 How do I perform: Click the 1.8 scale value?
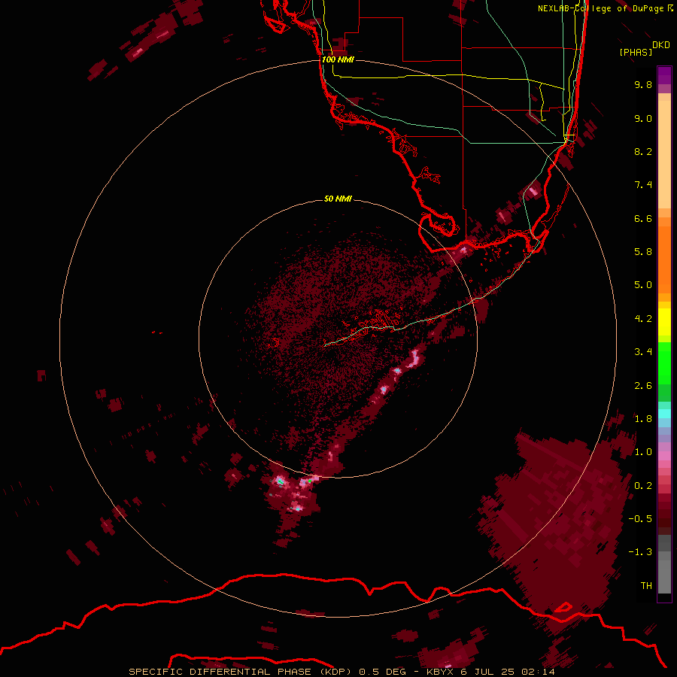click(x=643, y=419)
